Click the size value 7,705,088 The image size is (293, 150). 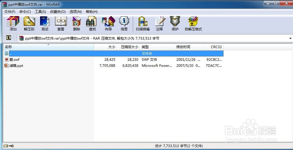point(107,65)
